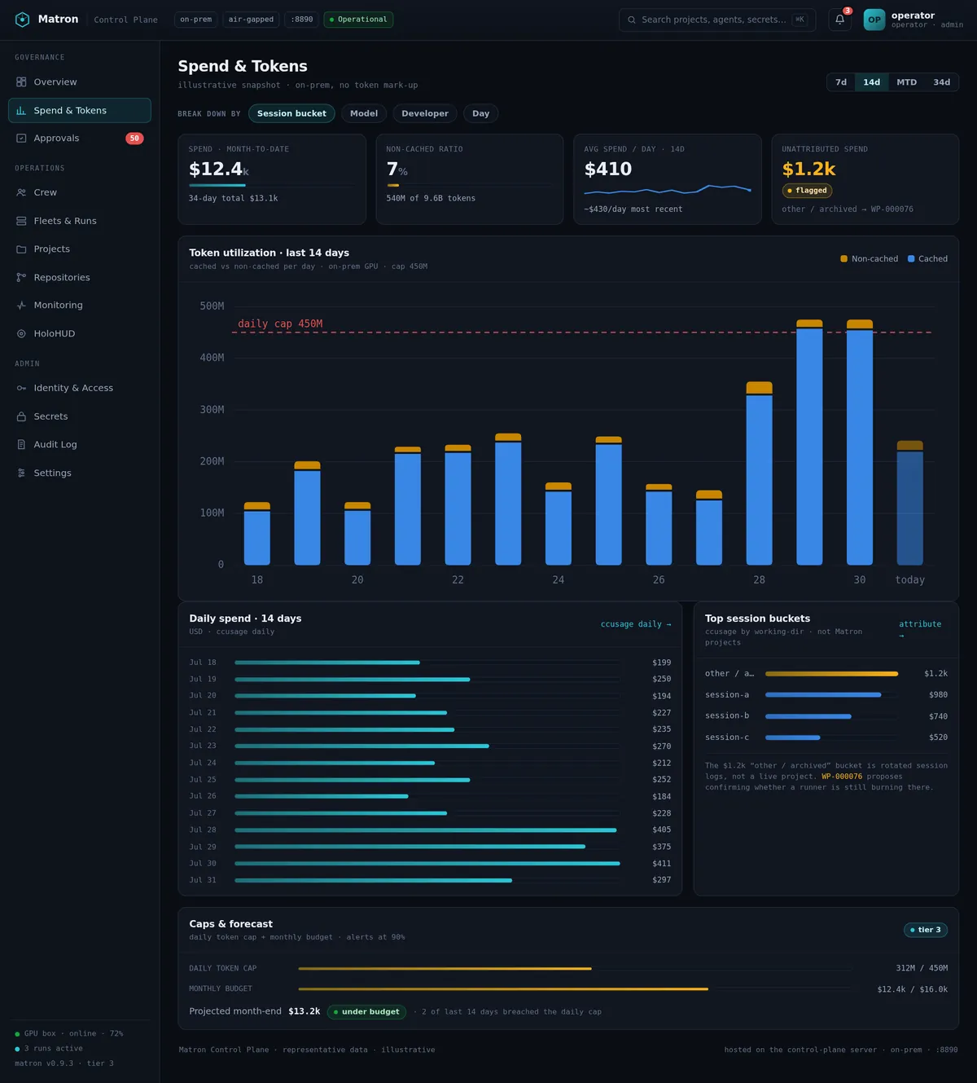This screenshot has width=977, height=1083.
Task: Open Repositories page
Action: point(80,278)
